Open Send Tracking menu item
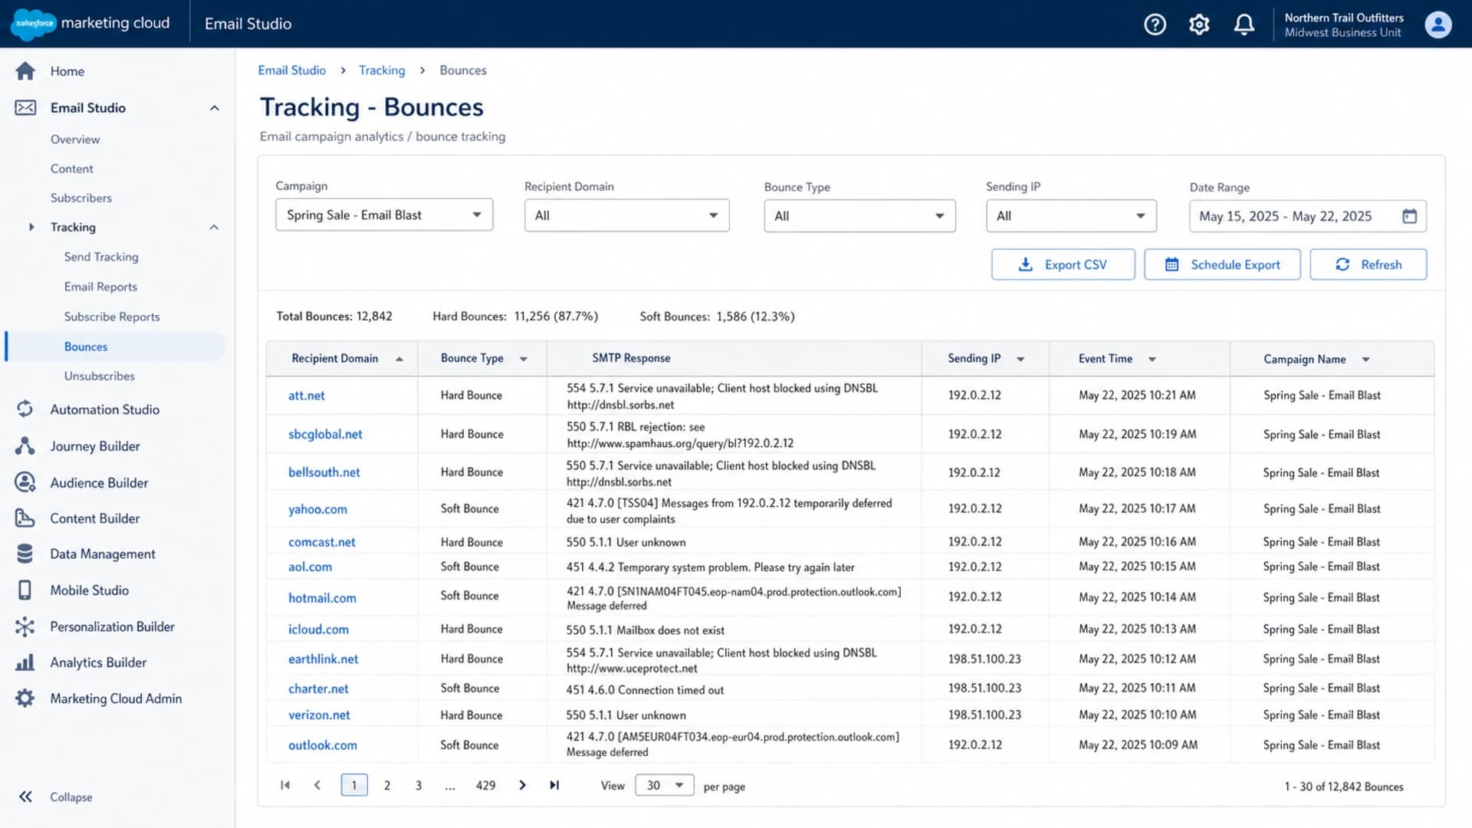 tap(101, 257)
